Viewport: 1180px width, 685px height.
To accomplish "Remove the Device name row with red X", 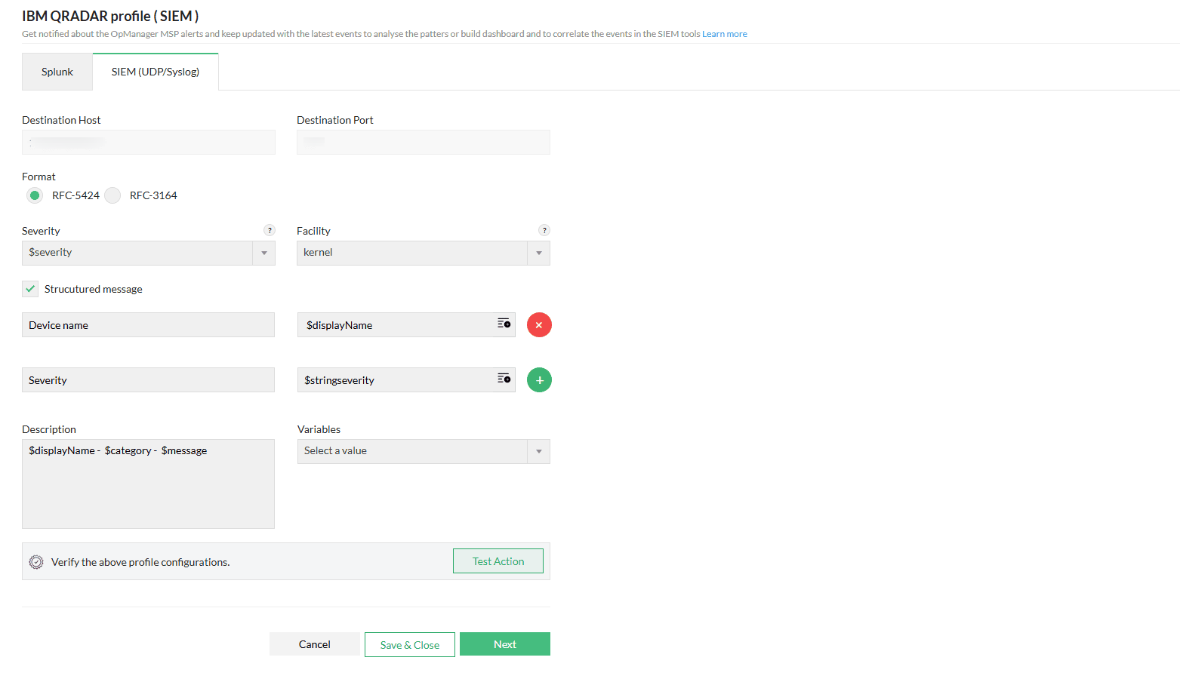I will (x=538, y=324).
